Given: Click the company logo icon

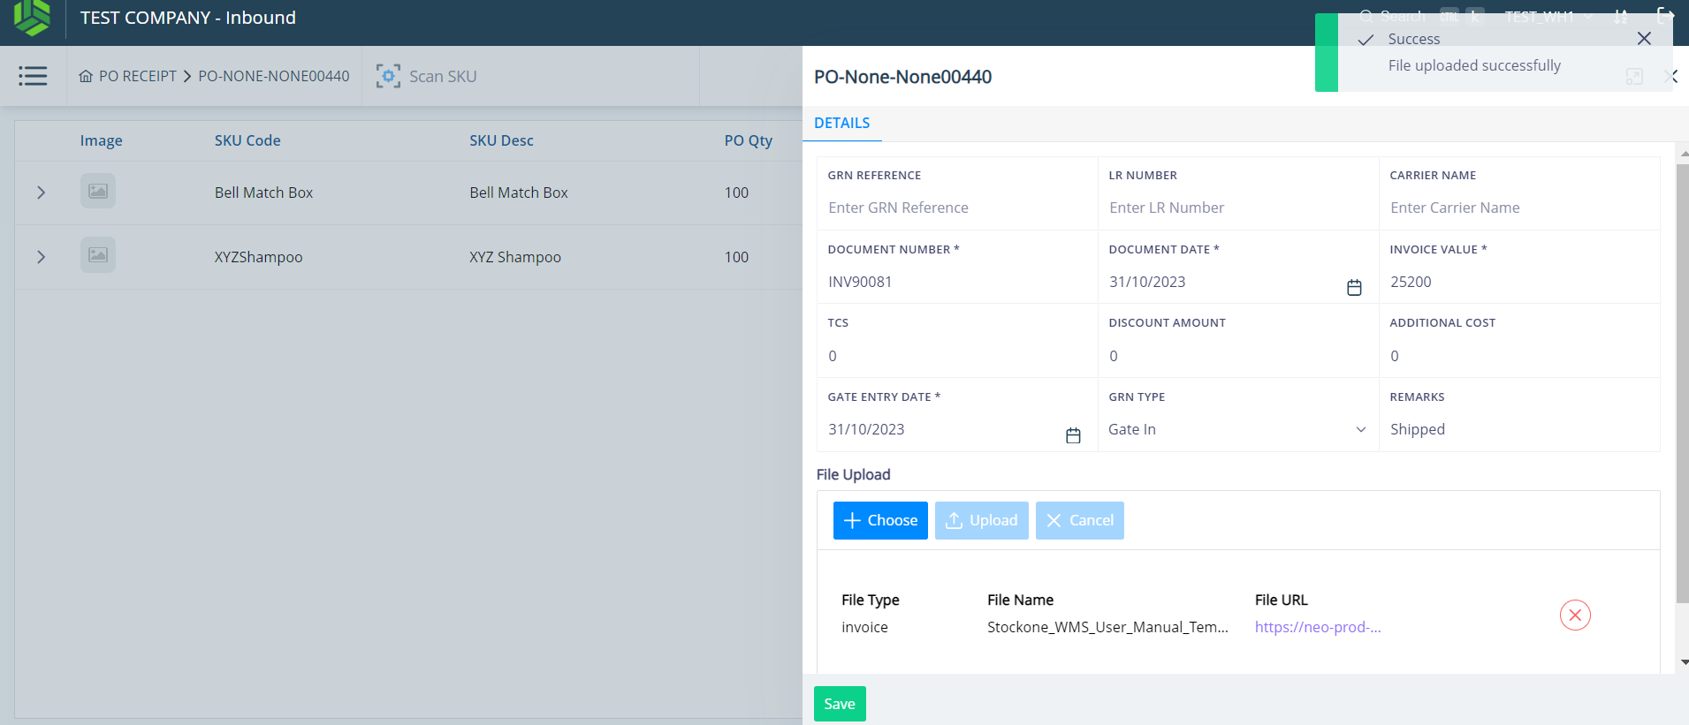Looking at the screenshot, I should (33, 18).
